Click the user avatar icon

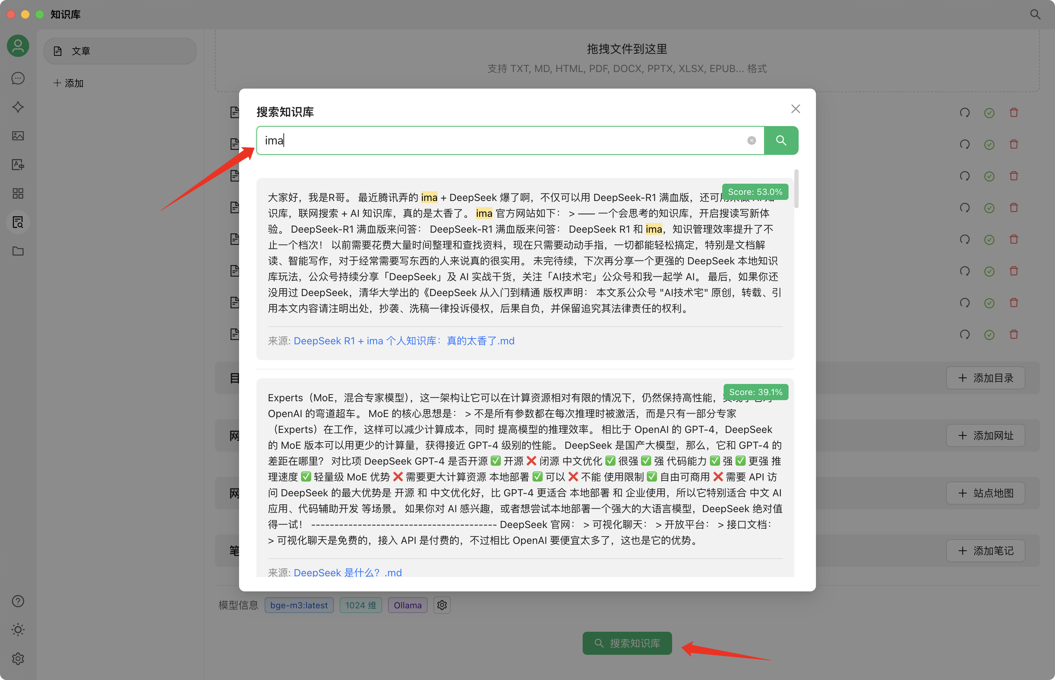(x=18, y=45)
